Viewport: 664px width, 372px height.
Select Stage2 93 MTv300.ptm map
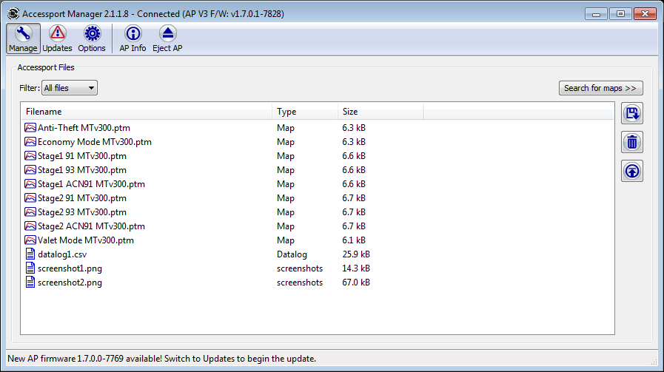click(x=82, y=212)
